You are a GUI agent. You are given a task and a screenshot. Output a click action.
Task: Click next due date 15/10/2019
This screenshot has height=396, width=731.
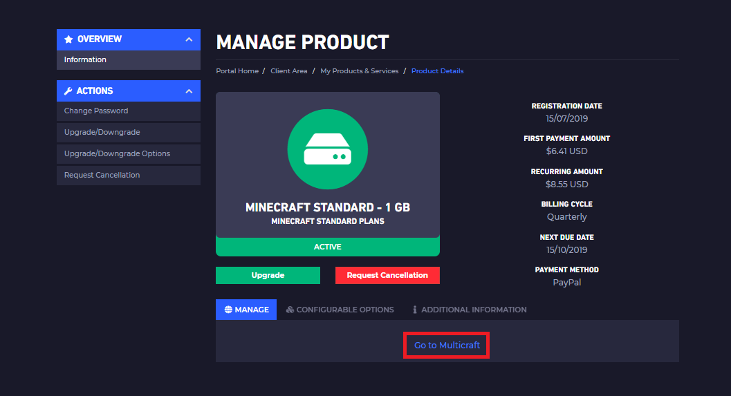click(x=567, y=249)
